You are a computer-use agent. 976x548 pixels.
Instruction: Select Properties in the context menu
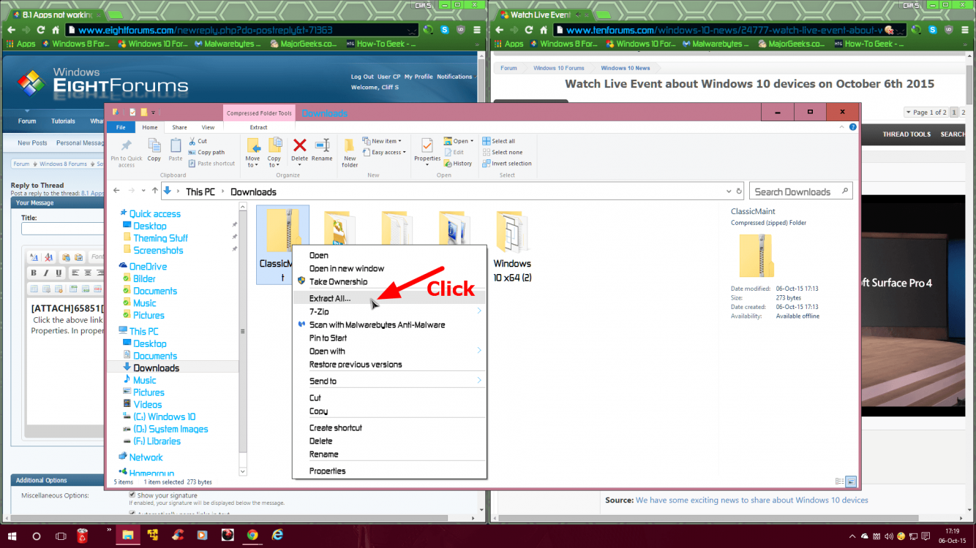point(389,471)
